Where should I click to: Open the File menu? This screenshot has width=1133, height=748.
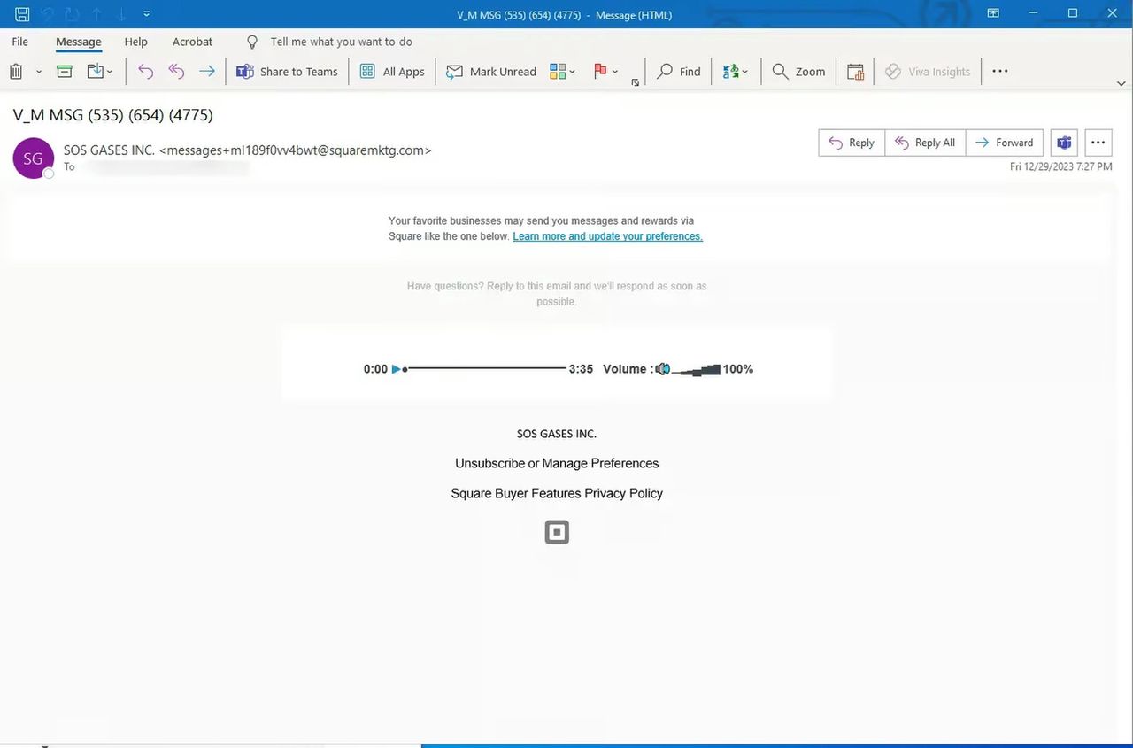pyautogui.click(x=19, y=42)
